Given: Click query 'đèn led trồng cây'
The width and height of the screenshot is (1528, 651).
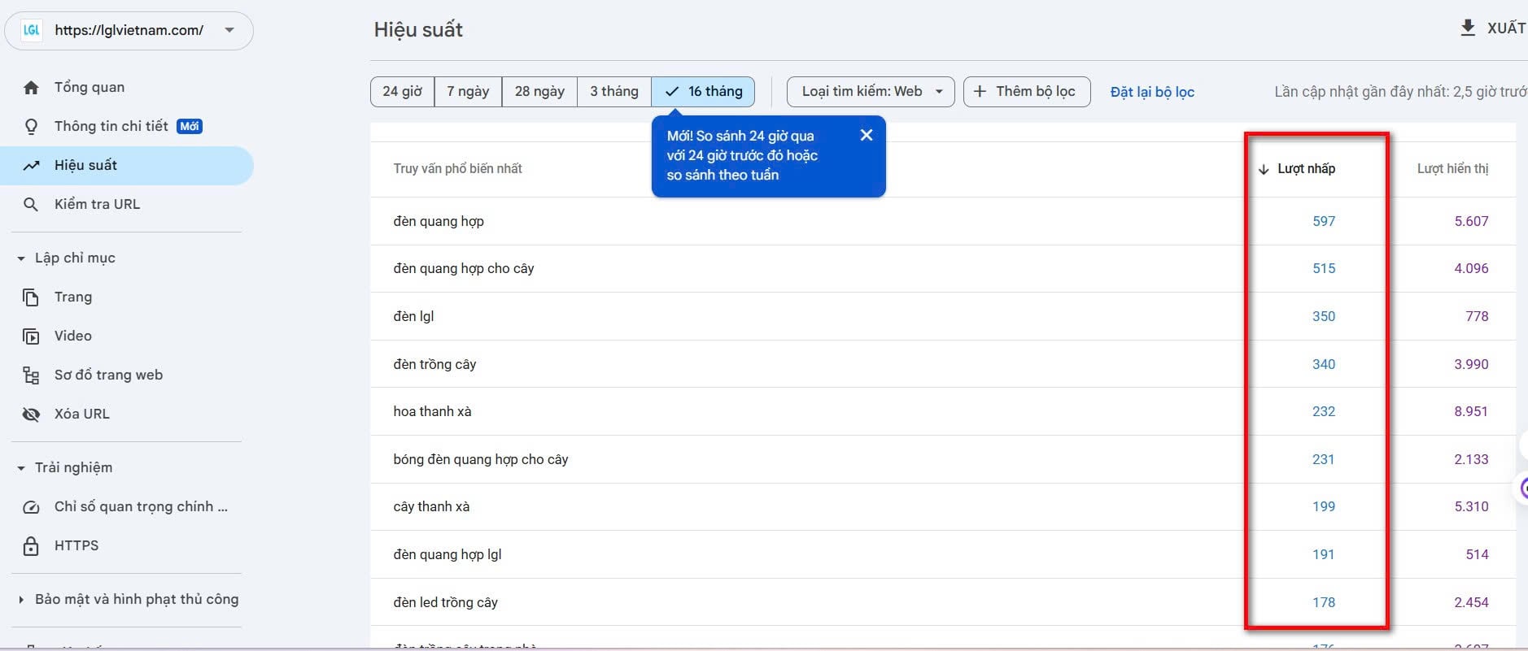Looking at the screenshot, I should pos(445,602).
